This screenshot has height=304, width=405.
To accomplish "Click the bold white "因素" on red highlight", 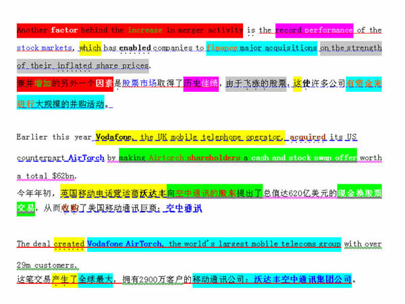I will 103,84.
